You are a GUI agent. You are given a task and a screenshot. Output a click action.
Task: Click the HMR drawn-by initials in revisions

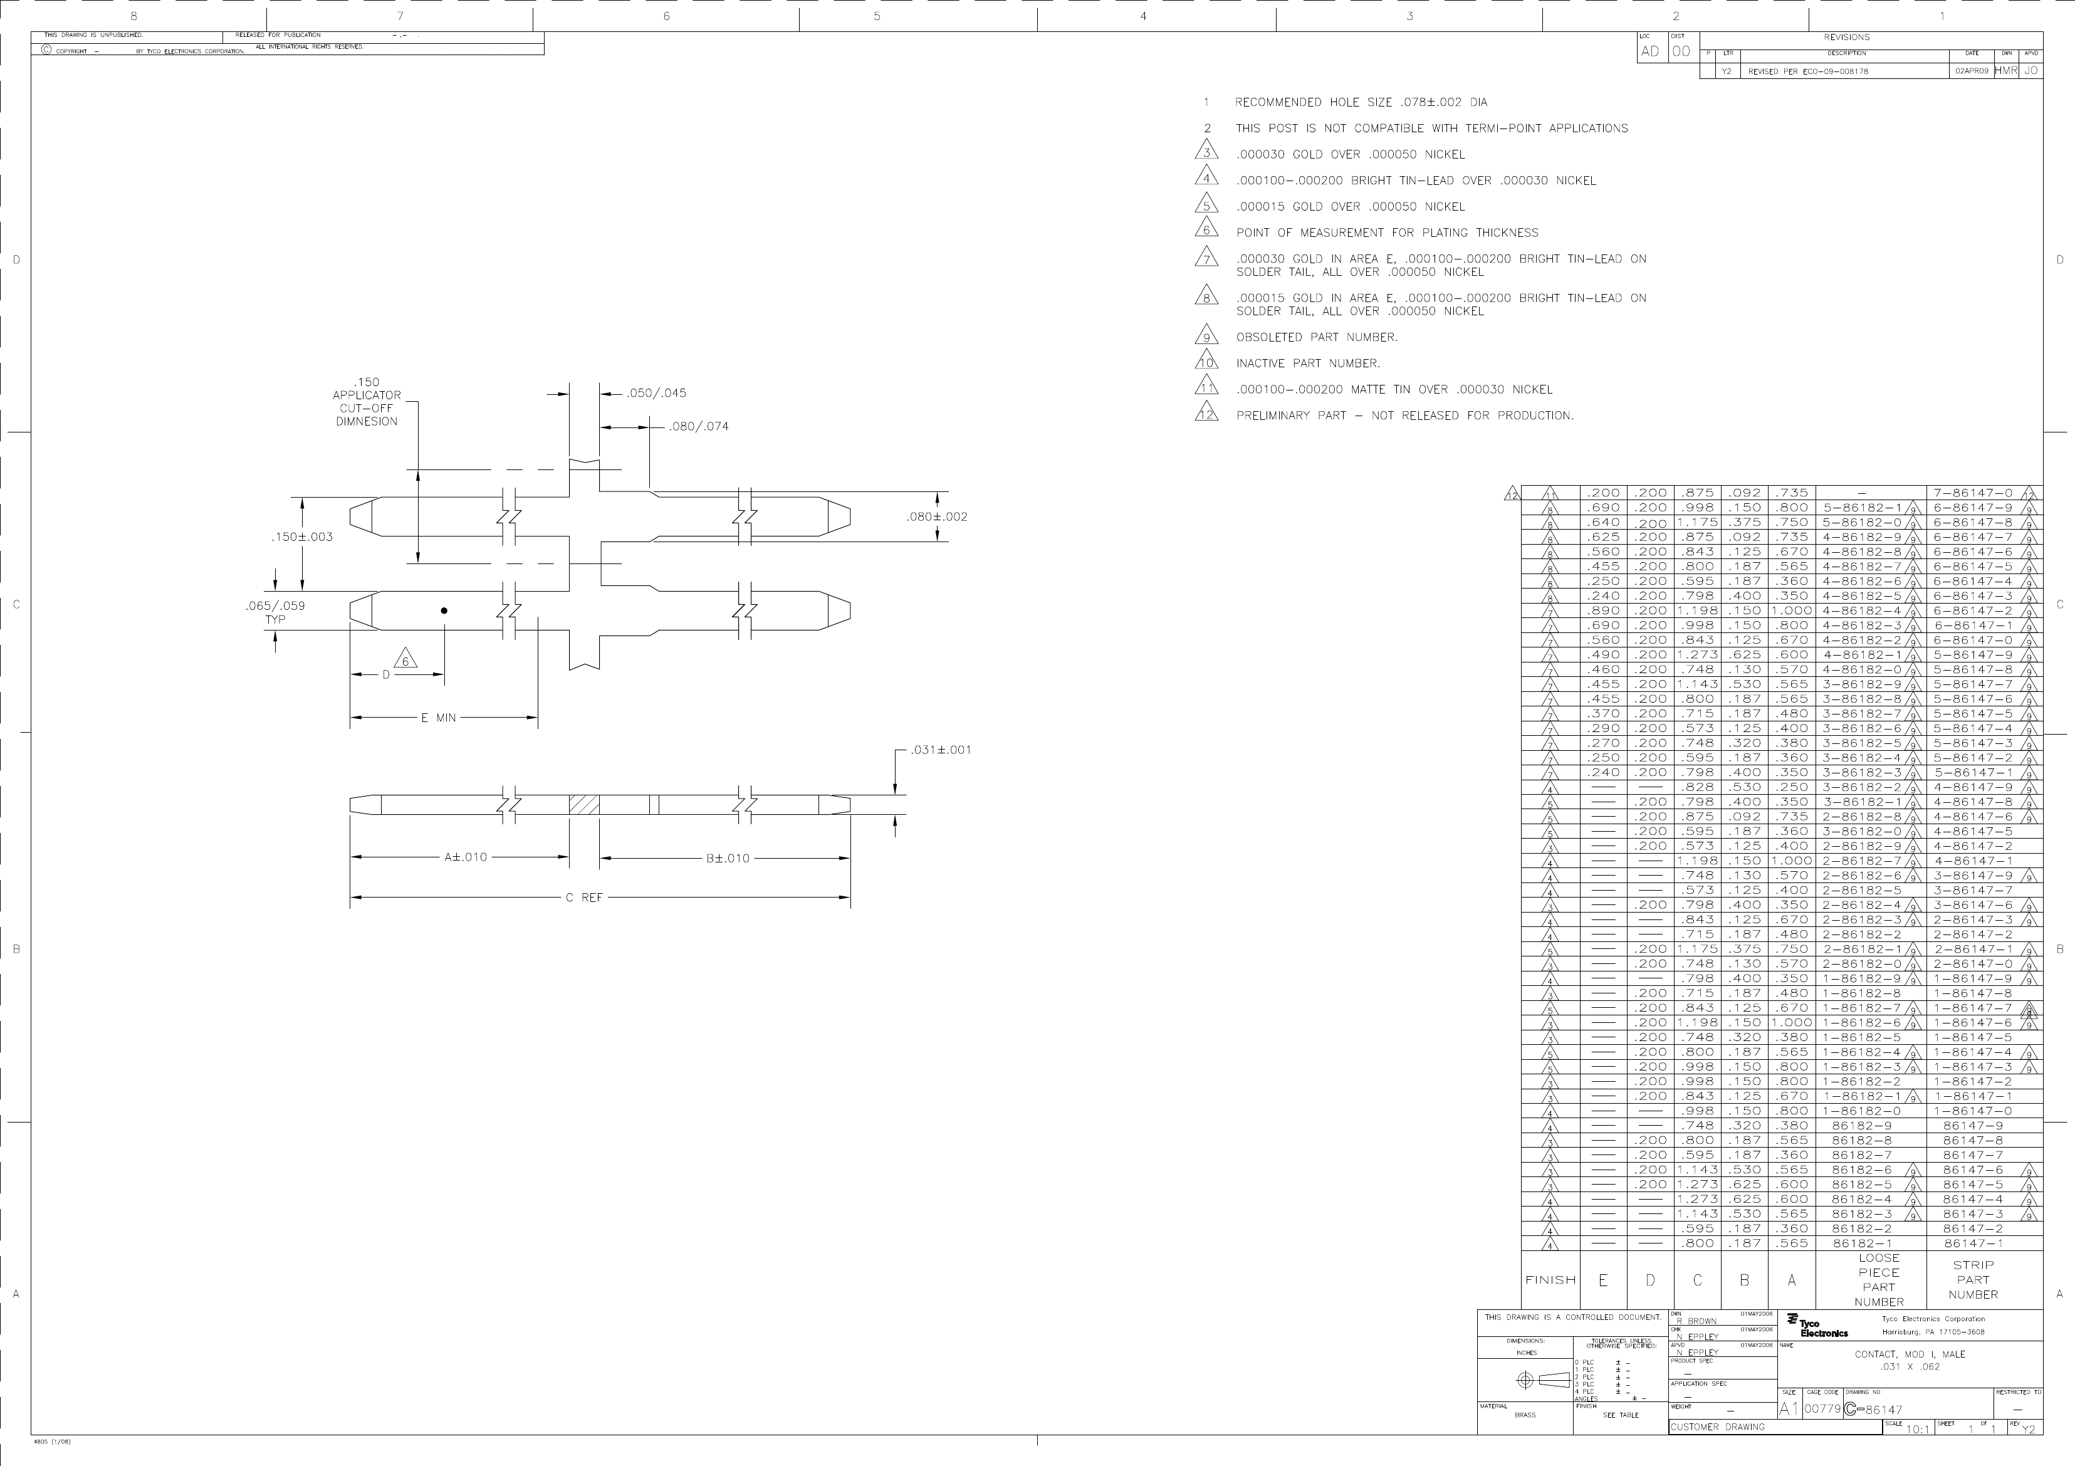tap(2005, 70)
